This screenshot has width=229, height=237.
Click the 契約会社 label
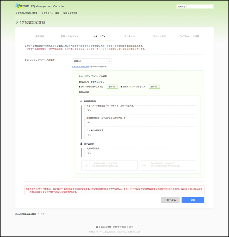pyautogui.click(x=182, y=7)
